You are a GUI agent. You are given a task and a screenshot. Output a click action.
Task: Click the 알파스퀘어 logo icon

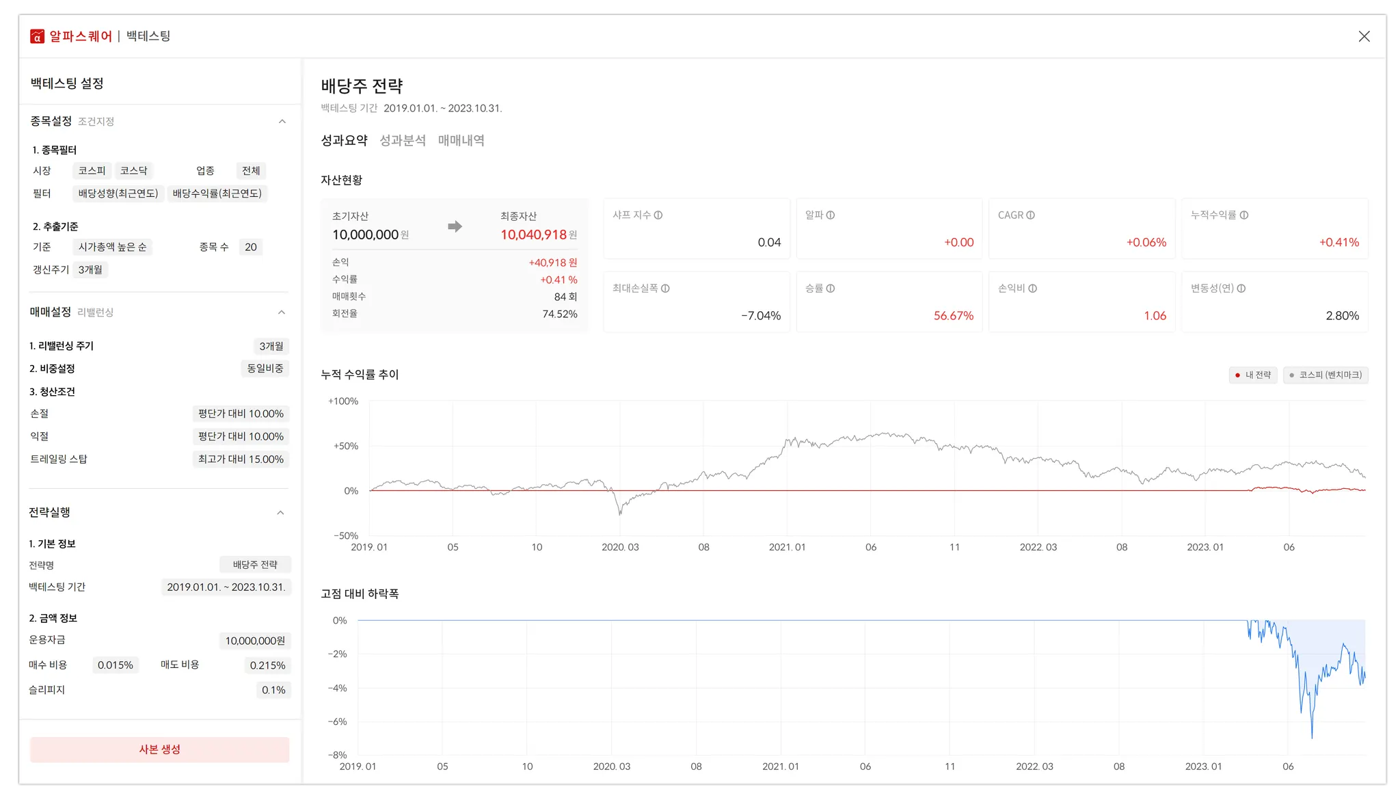coord(37,36)
